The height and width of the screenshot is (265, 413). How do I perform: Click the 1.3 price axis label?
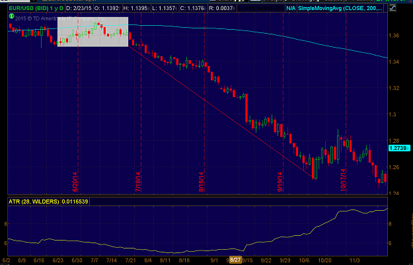click(x=393, y=114)
